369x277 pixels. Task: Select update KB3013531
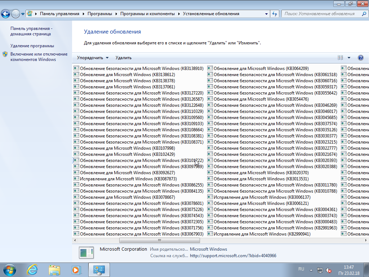[x=258, y=179]
